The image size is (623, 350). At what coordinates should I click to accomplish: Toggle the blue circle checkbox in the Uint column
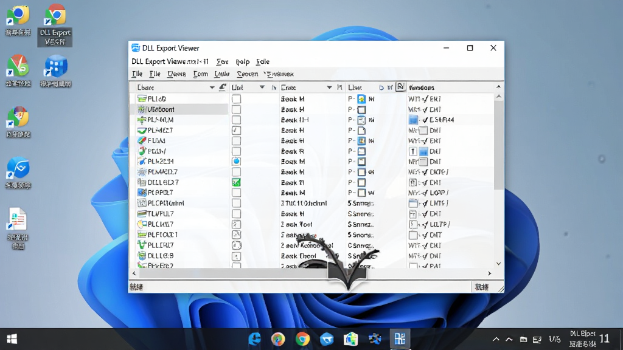(x=237, y=162)
